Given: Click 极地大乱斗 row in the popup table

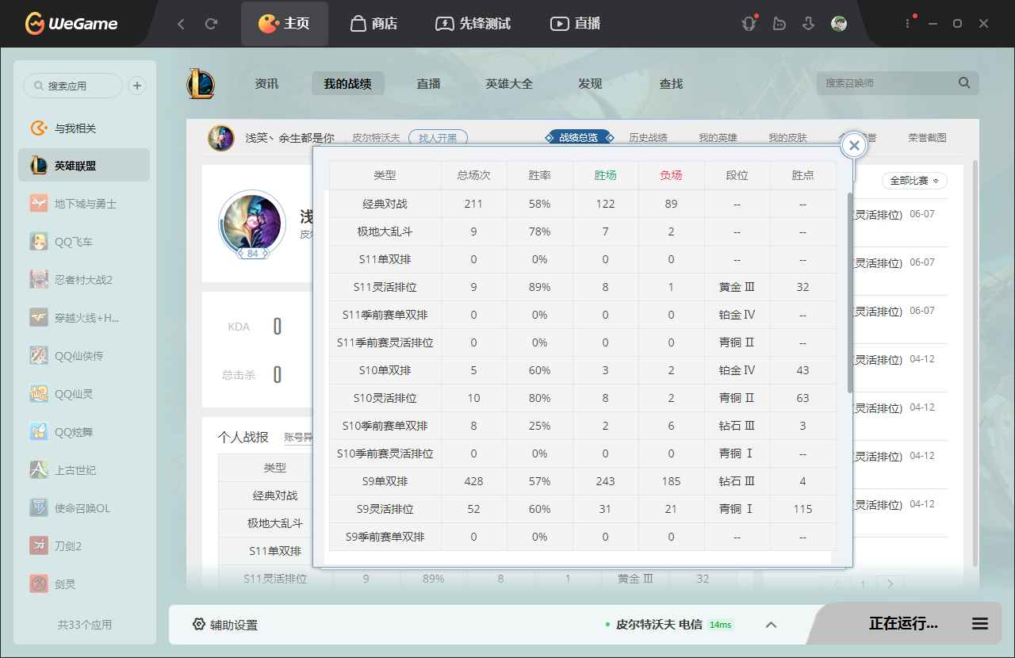Looking at the screenshot, I should point(583,231).
